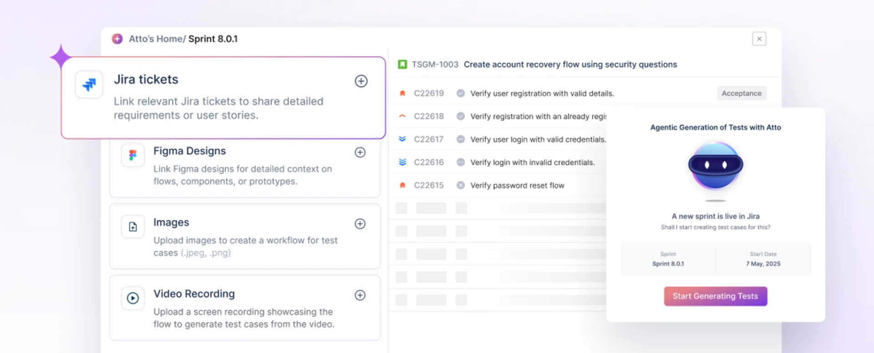Image resolution: width=874 pixels, height=353 pixels.
Task: Add Video Recording with plus icon
Action: coord(360,295)
